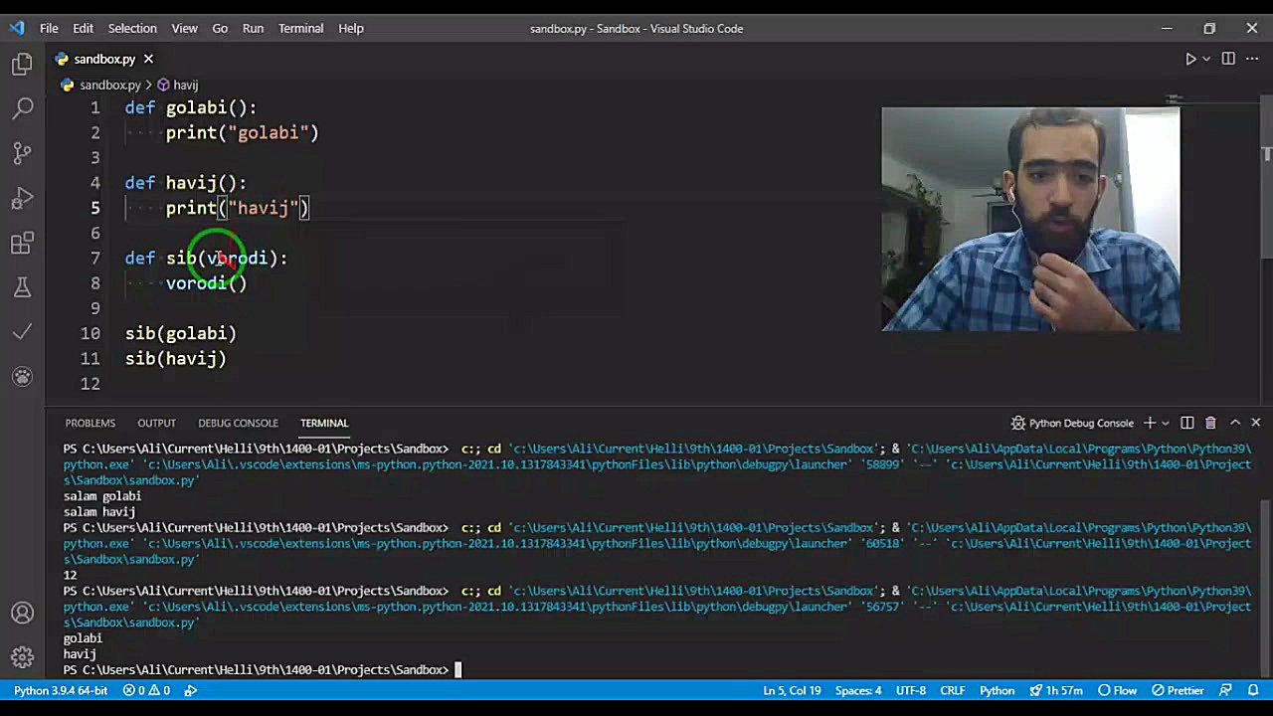1273x716 pixels.
Task: Select Python language mode in status bar
Action: click(997, 690)
